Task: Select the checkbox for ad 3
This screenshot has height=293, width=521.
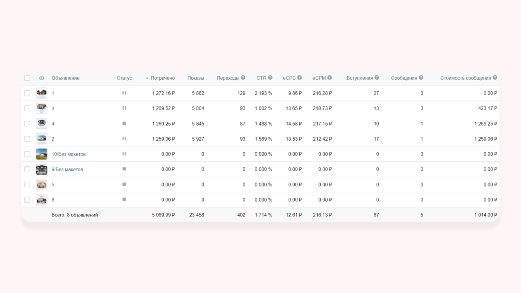Action: click(x=27, y=108)
